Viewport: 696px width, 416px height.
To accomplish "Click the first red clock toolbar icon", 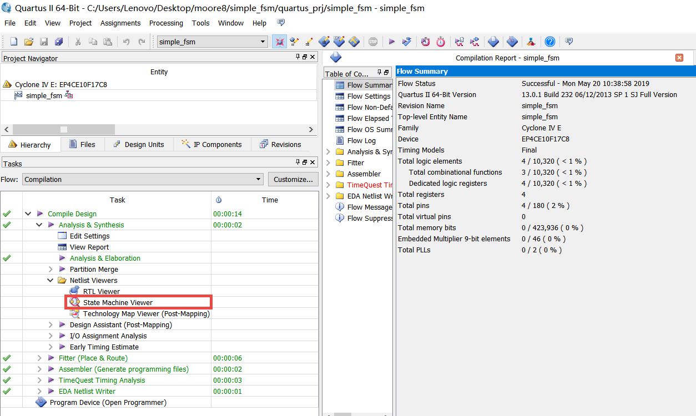I will (426, 42).
